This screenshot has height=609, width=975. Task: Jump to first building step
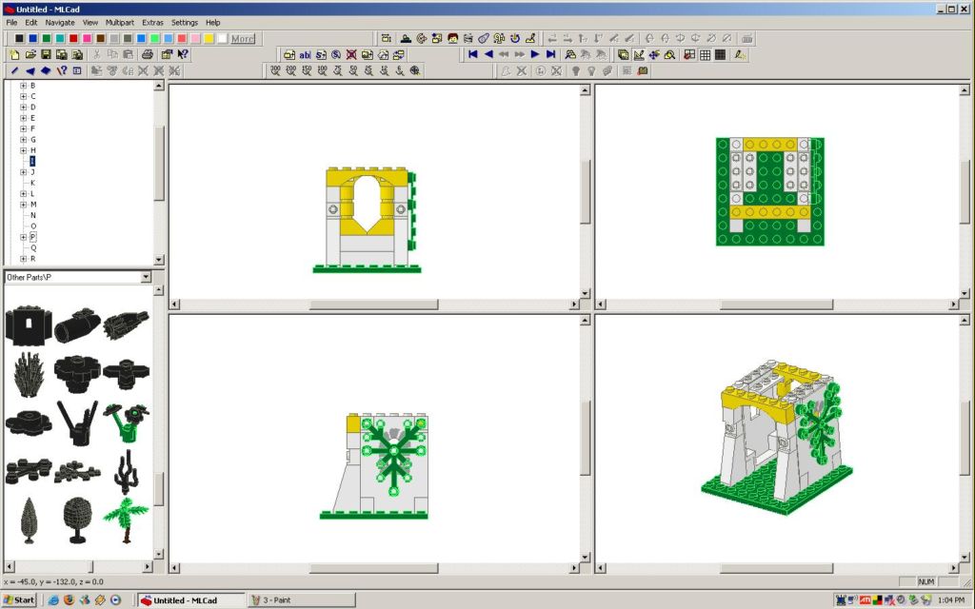(473, 54)
